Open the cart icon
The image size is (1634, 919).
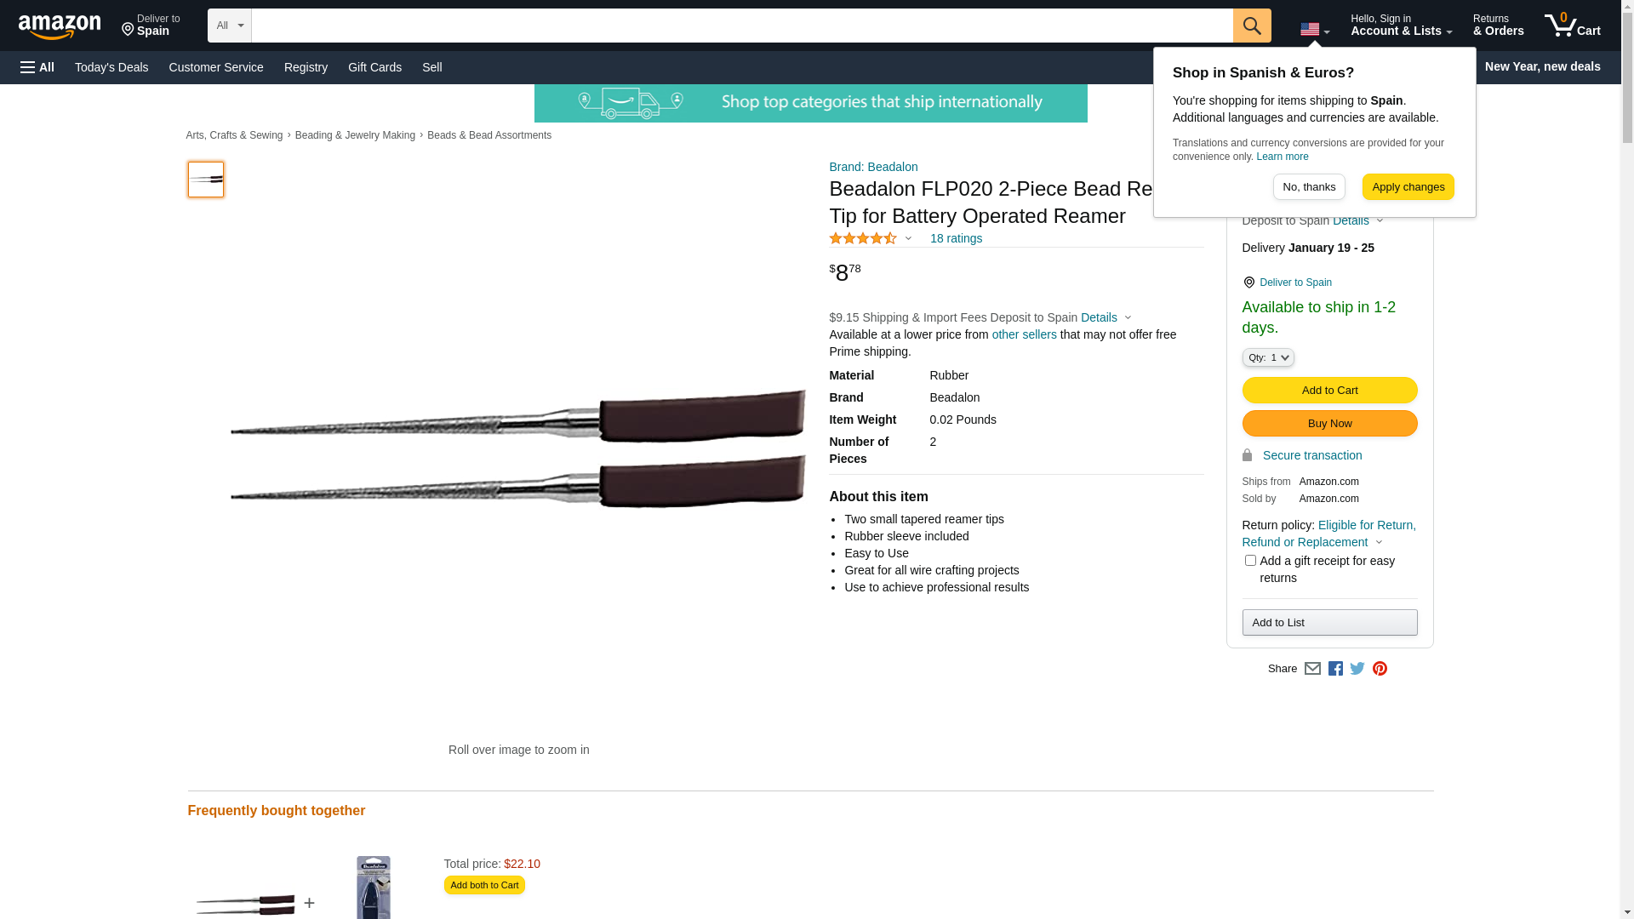pyautogui.click(x=1573, y=26)
